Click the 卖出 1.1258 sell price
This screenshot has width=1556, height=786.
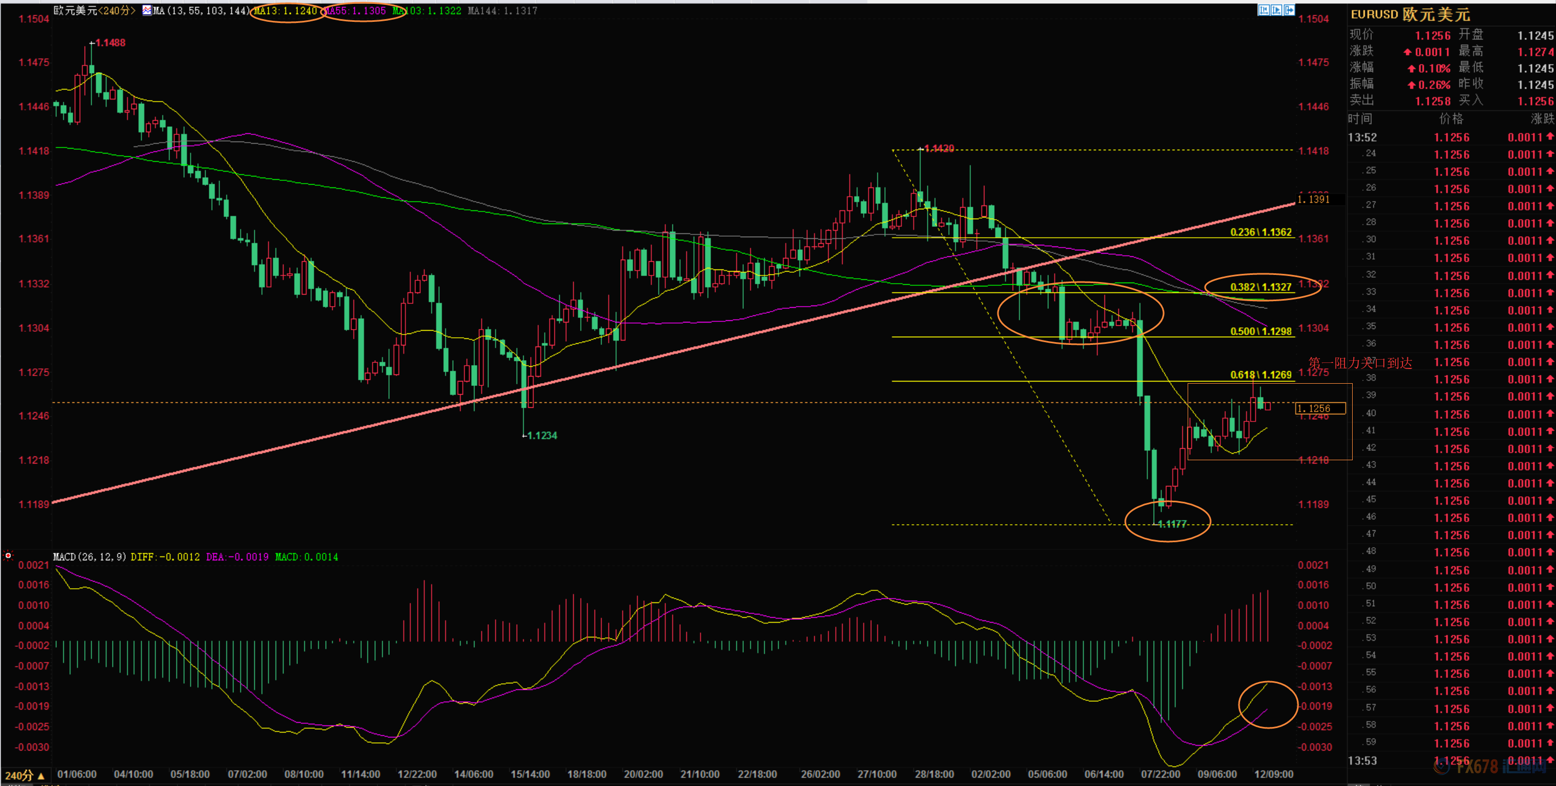[x=1433, y=102]
